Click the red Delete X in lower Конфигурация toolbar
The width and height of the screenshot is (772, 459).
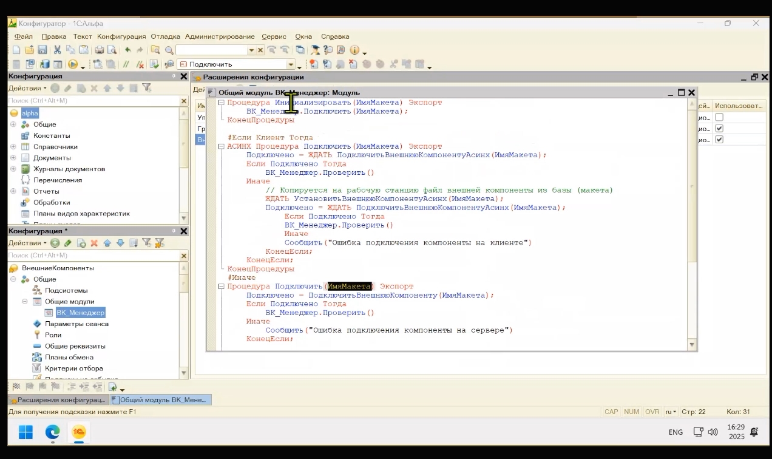(94, 243)
